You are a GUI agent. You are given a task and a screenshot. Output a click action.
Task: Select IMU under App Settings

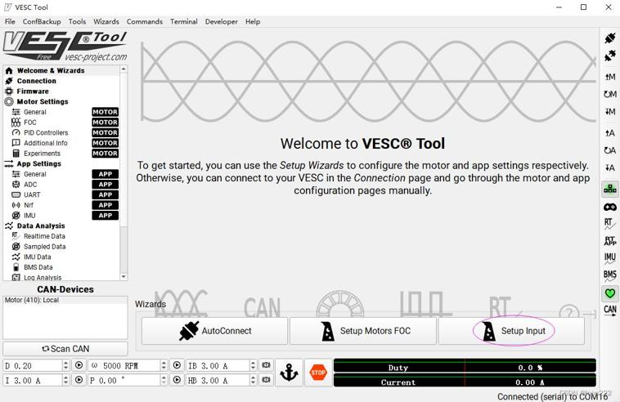[x=61, y=215]
